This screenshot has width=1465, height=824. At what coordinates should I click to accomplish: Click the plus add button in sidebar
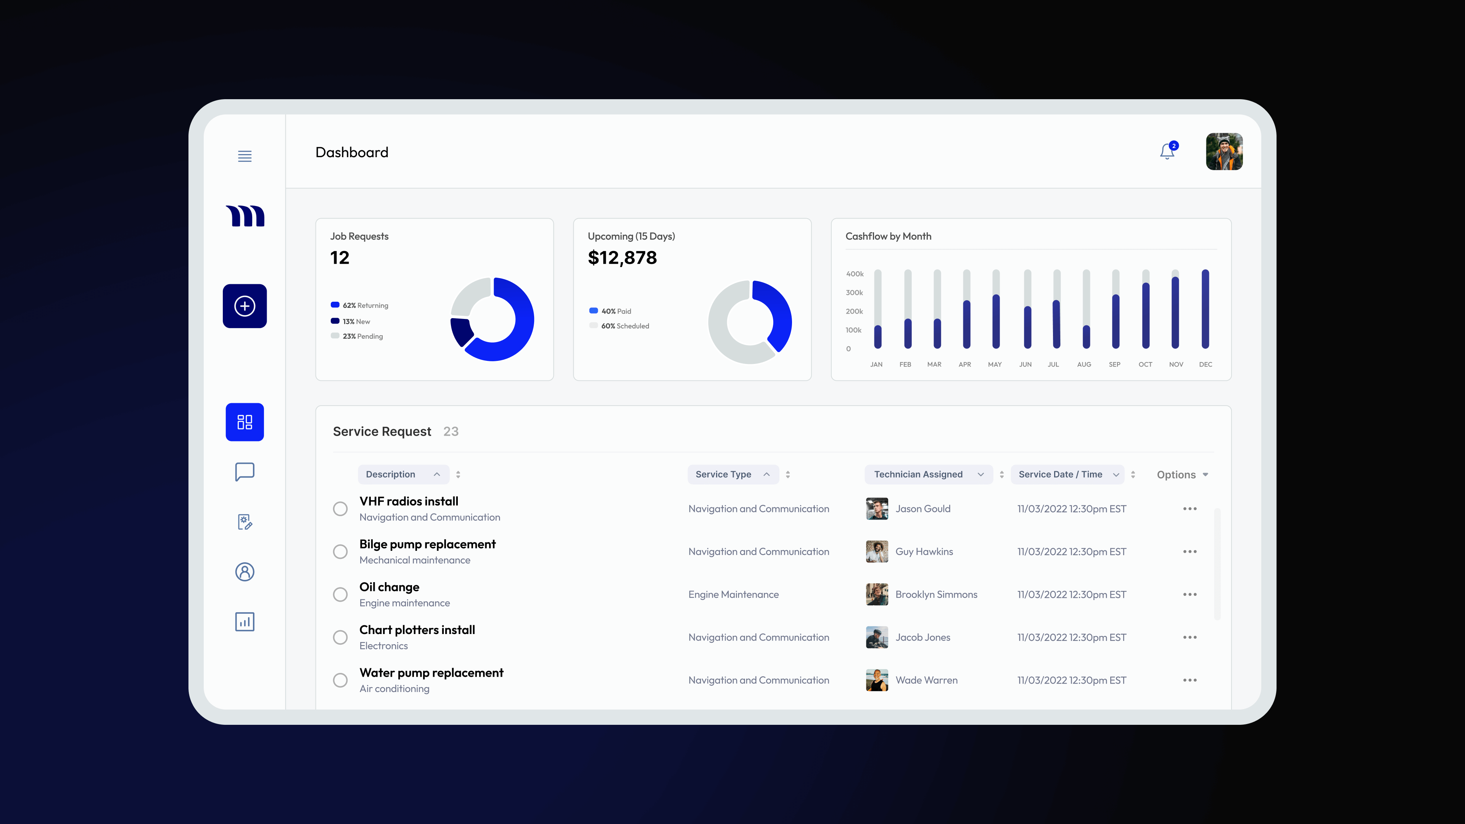(x=245, y=306)
